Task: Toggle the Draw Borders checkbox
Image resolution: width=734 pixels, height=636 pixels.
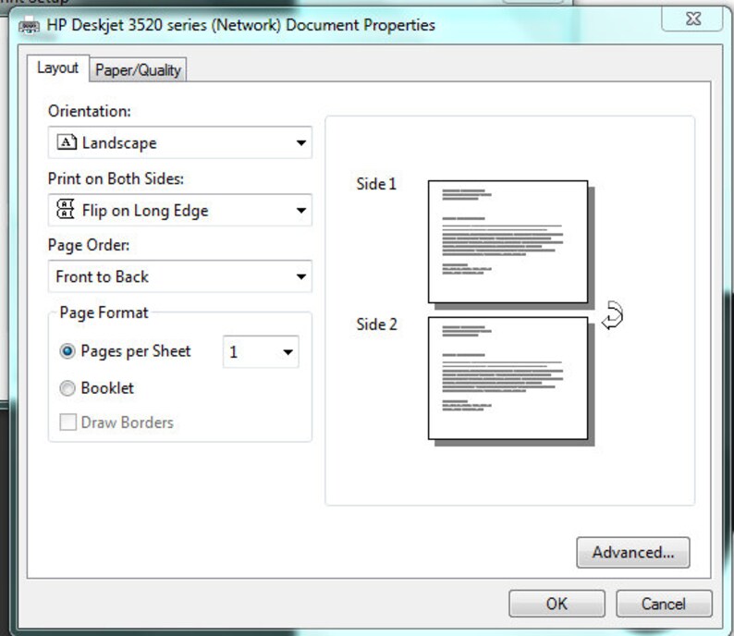Action: (67, 422)
